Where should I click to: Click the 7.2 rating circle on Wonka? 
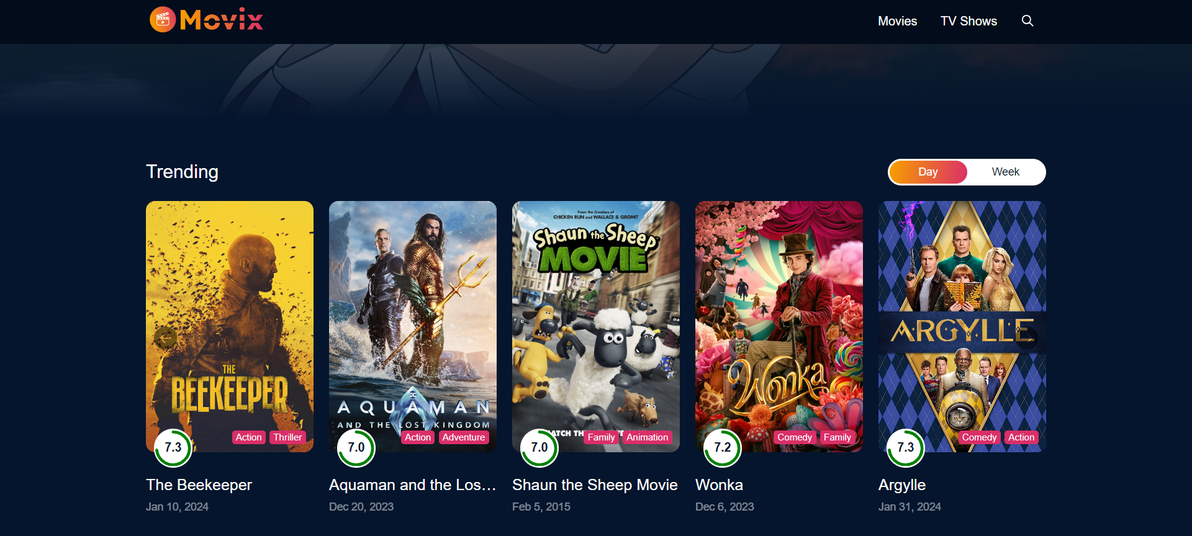pyautogui.click(x=723, y=448)
